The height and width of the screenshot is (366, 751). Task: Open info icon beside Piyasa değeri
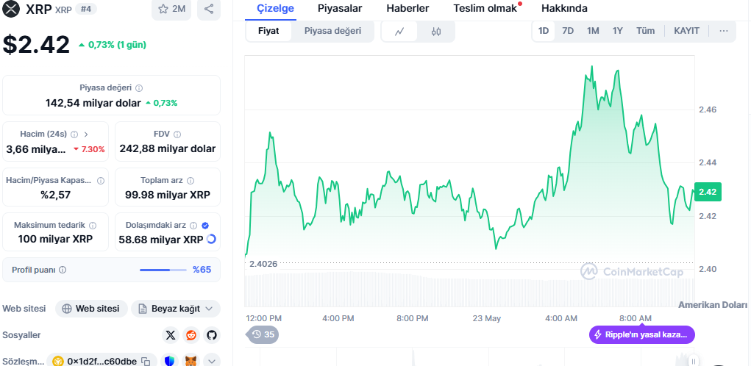click(139, 88)
